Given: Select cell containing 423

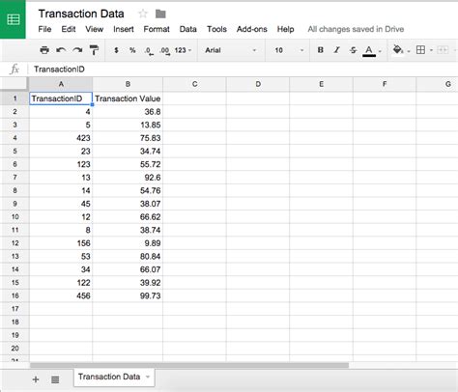Looking at the screenshot, I should coord(61,138).
